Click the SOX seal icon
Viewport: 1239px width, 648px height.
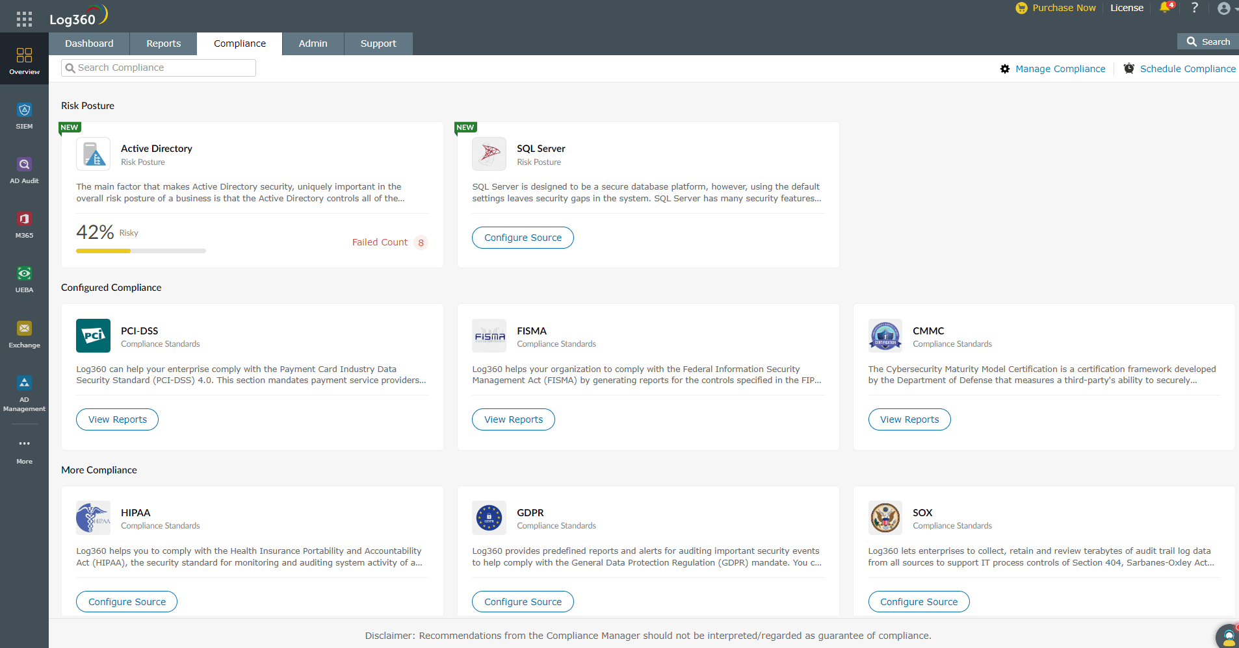pos(885,517)
